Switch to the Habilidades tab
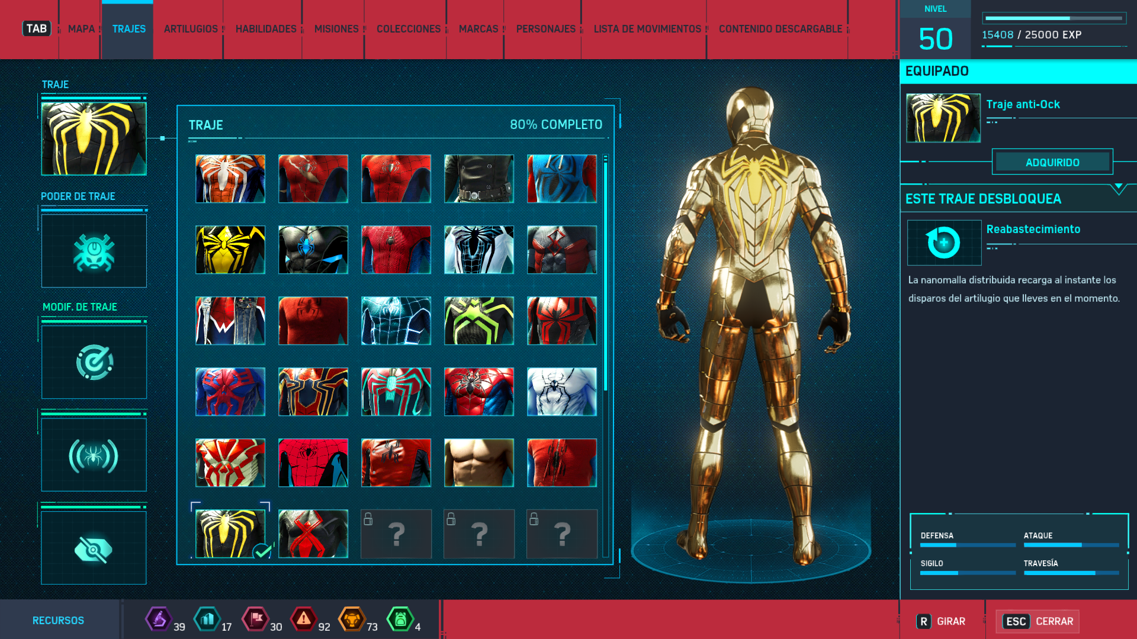The image size is (1137, 639). [x=266, y=29]
